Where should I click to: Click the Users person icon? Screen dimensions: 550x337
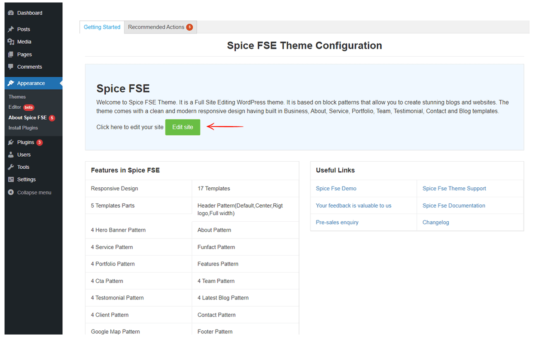pyautogui.click(x=11, y=155)
